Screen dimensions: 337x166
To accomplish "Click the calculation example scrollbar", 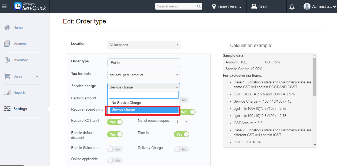I will click(x=315, y=77).
